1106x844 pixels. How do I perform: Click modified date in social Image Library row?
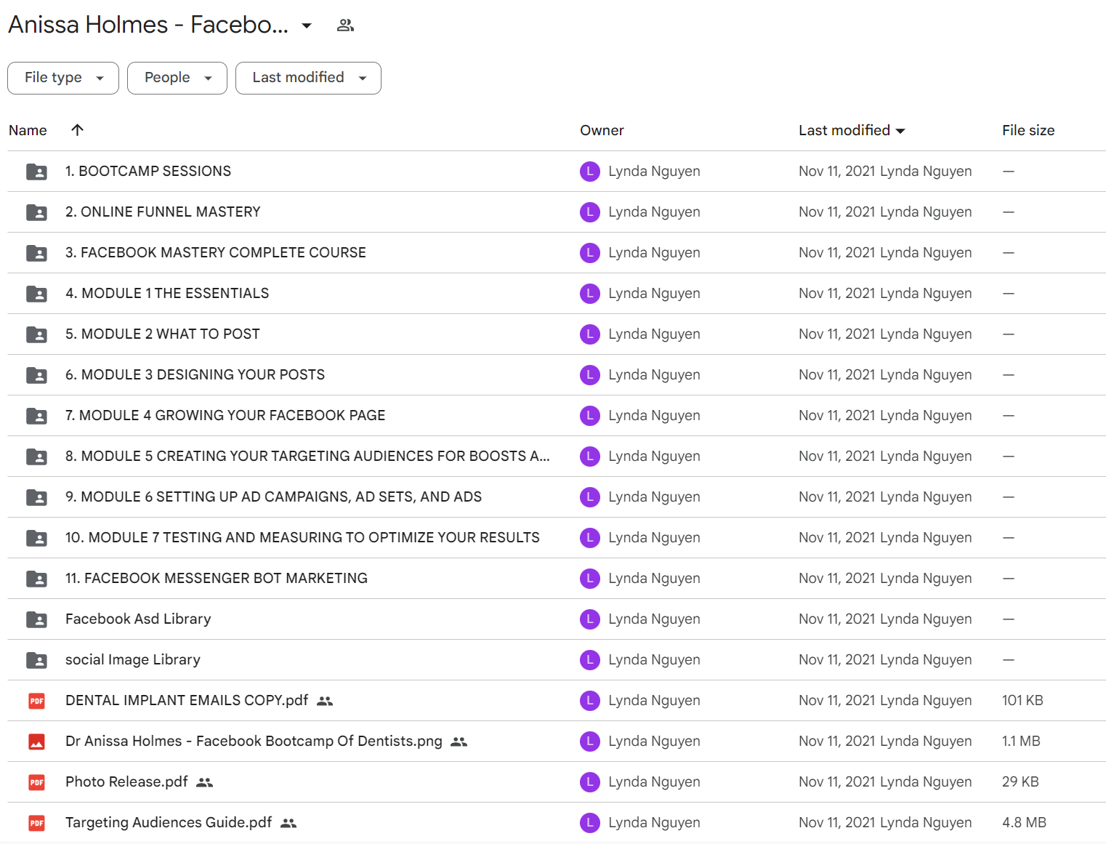pos(885,659)
